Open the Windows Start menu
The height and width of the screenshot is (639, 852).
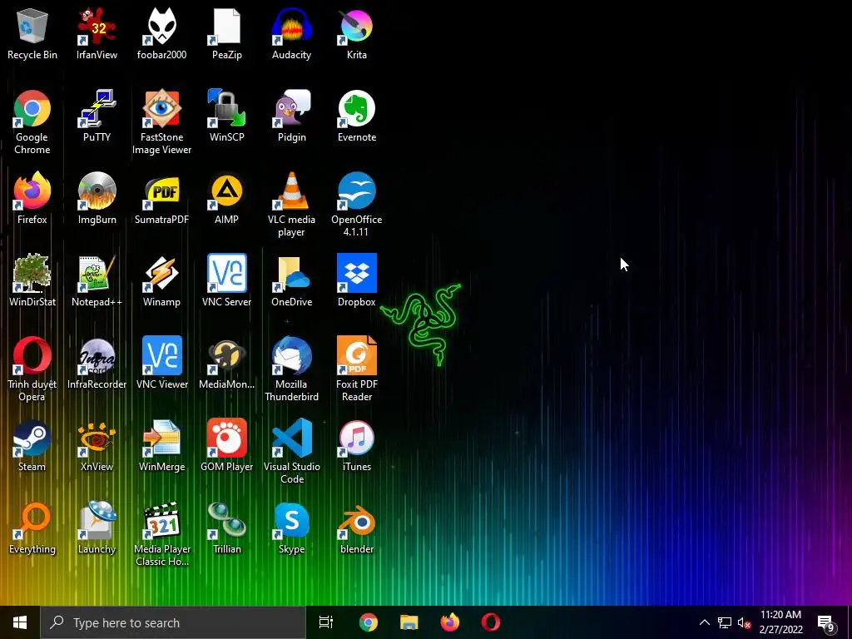tap(20, 622)
